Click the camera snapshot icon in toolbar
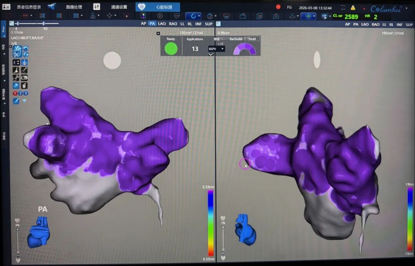Screen dimensions: 415x266 pyautogui.click(x=243, y=16)
